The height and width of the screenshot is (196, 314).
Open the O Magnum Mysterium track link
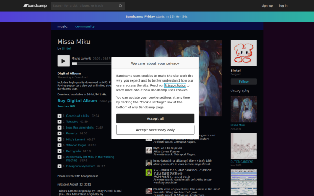tap(81, 166)
